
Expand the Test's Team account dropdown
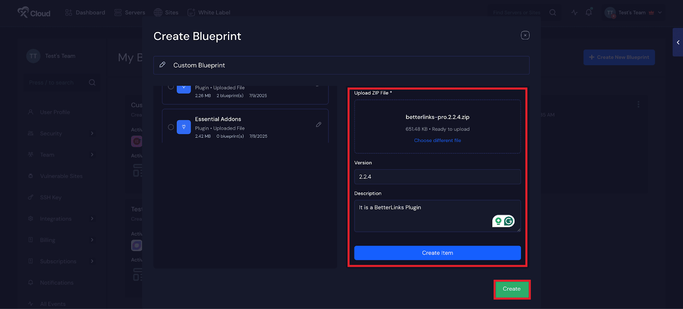[634, 12]
